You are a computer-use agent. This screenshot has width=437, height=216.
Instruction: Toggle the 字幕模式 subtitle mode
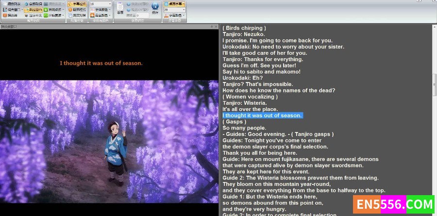pyautogui.click(x=77, y=4)
